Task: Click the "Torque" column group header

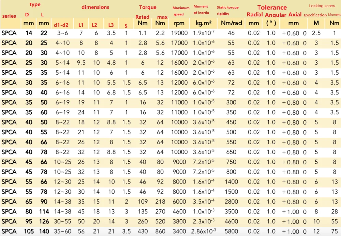Action: pos(148,7)
